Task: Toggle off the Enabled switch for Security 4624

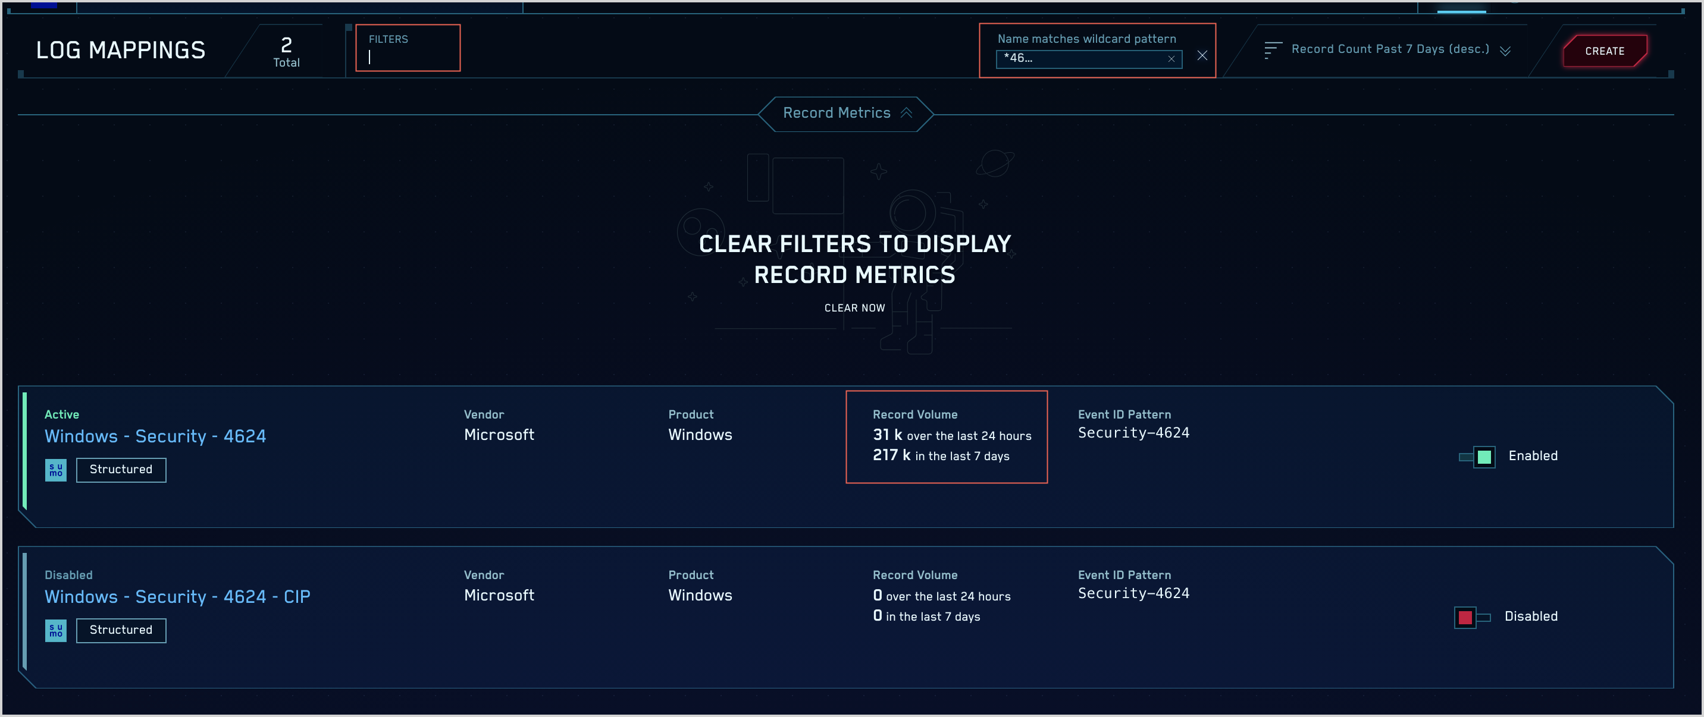Action: [1478, 457]
